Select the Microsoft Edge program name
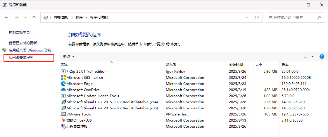The height and width of the screenshot is (137, 328). (x=80, y=84)
